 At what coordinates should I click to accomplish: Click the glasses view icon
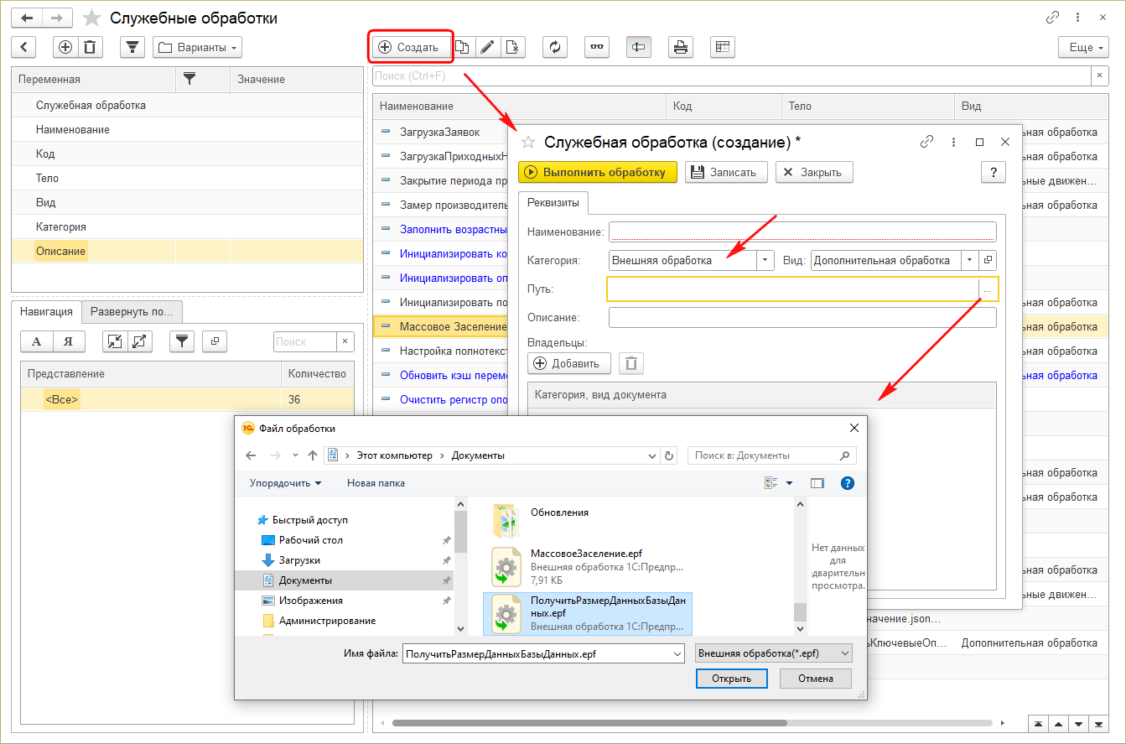597,47
